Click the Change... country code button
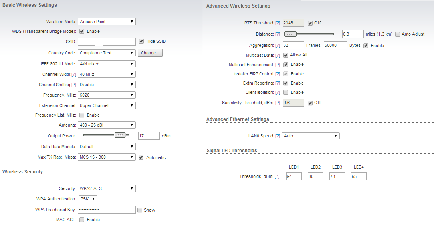Image resolution: width=434 pixels, height=236 pixels. pyautogui.click(x=150, y=53)
